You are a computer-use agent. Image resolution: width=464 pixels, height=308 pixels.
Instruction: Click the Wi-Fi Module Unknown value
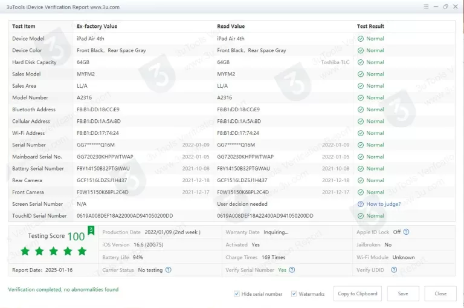(404, 257)
